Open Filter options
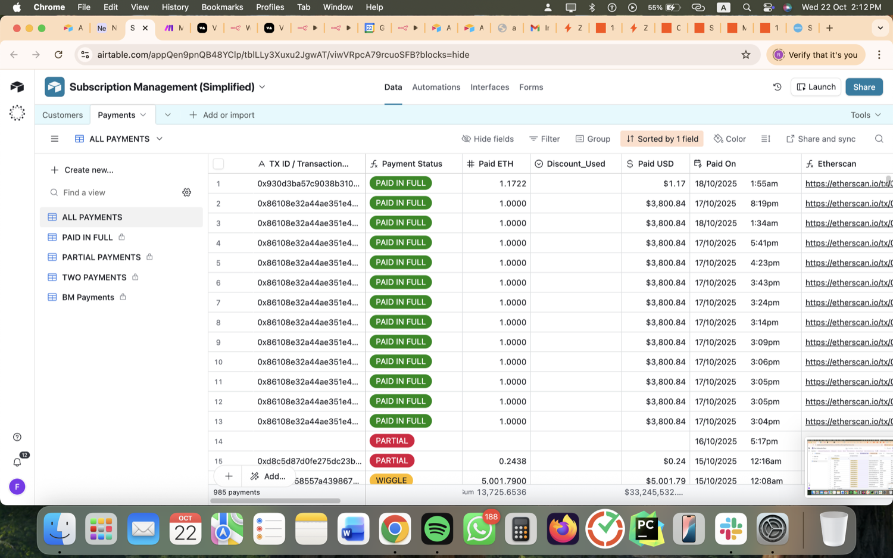The height and width of the screenshot is (558, 893). tap(545, 139)
